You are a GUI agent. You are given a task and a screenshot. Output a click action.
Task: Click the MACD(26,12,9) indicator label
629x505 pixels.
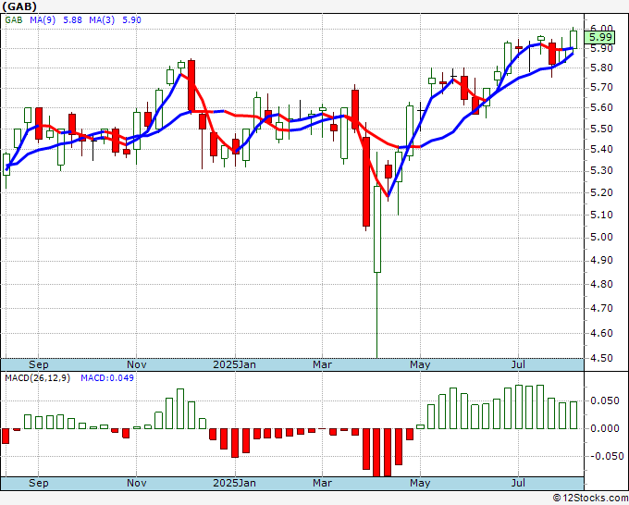pos(37,378)
